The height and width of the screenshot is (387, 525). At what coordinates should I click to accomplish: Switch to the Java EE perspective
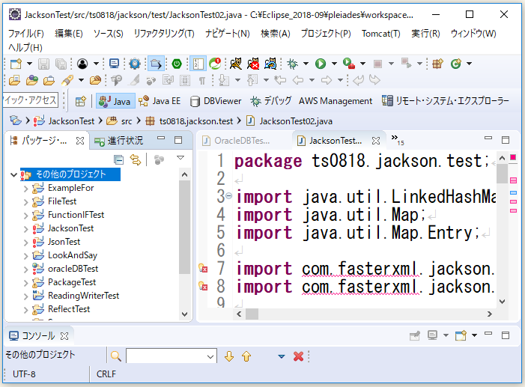[x=160, y=101]
